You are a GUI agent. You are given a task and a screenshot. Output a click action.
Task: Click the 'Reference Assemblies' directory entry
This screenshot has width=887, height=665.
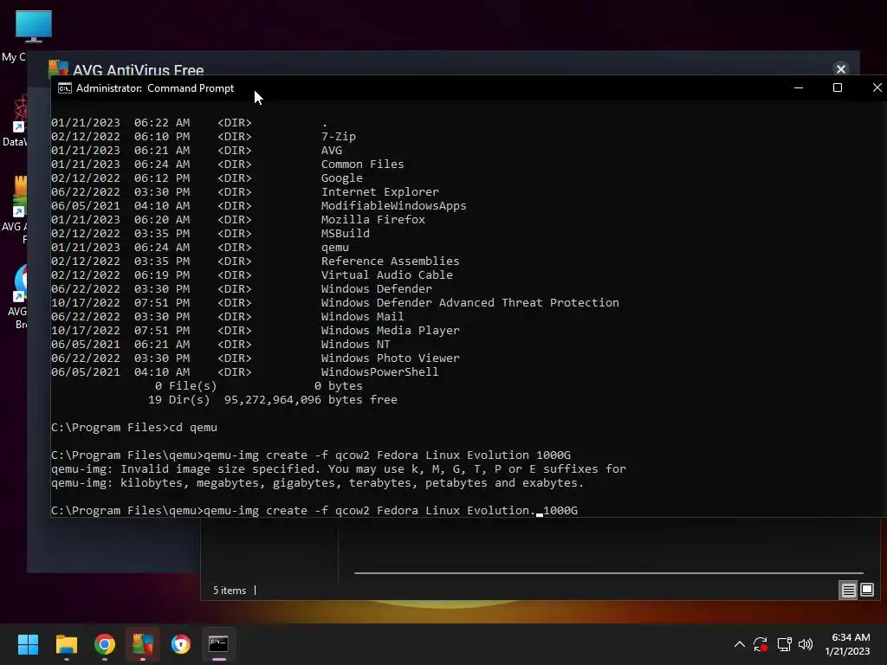coord(391,261)
